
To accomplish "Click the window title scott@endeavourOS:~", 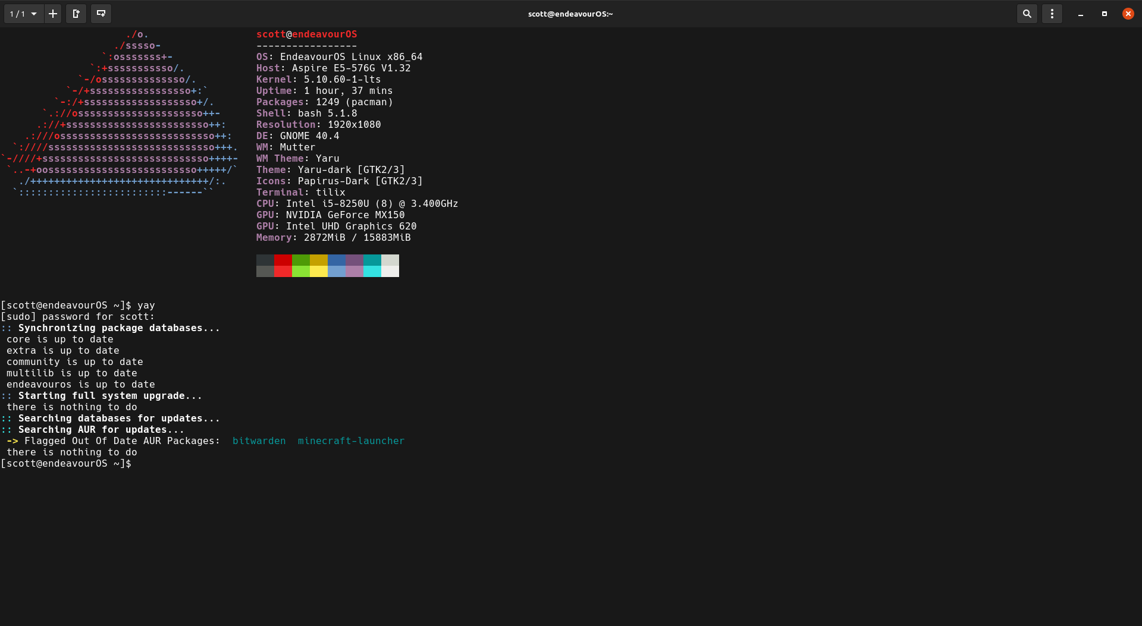I will point(570,14).
